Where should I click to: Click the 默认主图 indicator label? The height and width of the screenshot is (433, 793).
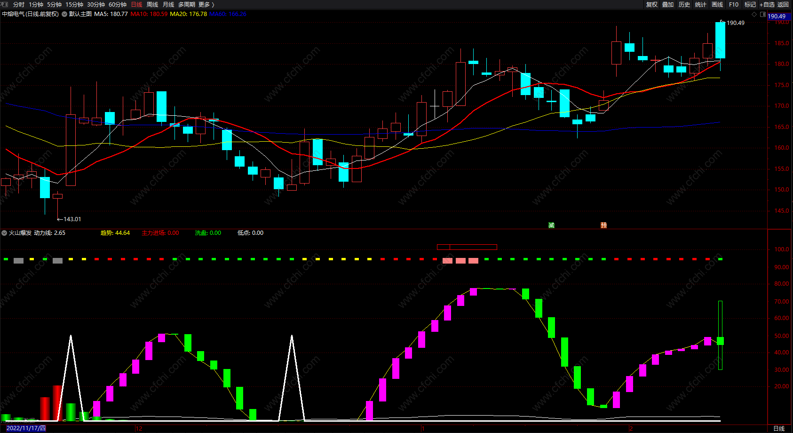pos(80,14)
